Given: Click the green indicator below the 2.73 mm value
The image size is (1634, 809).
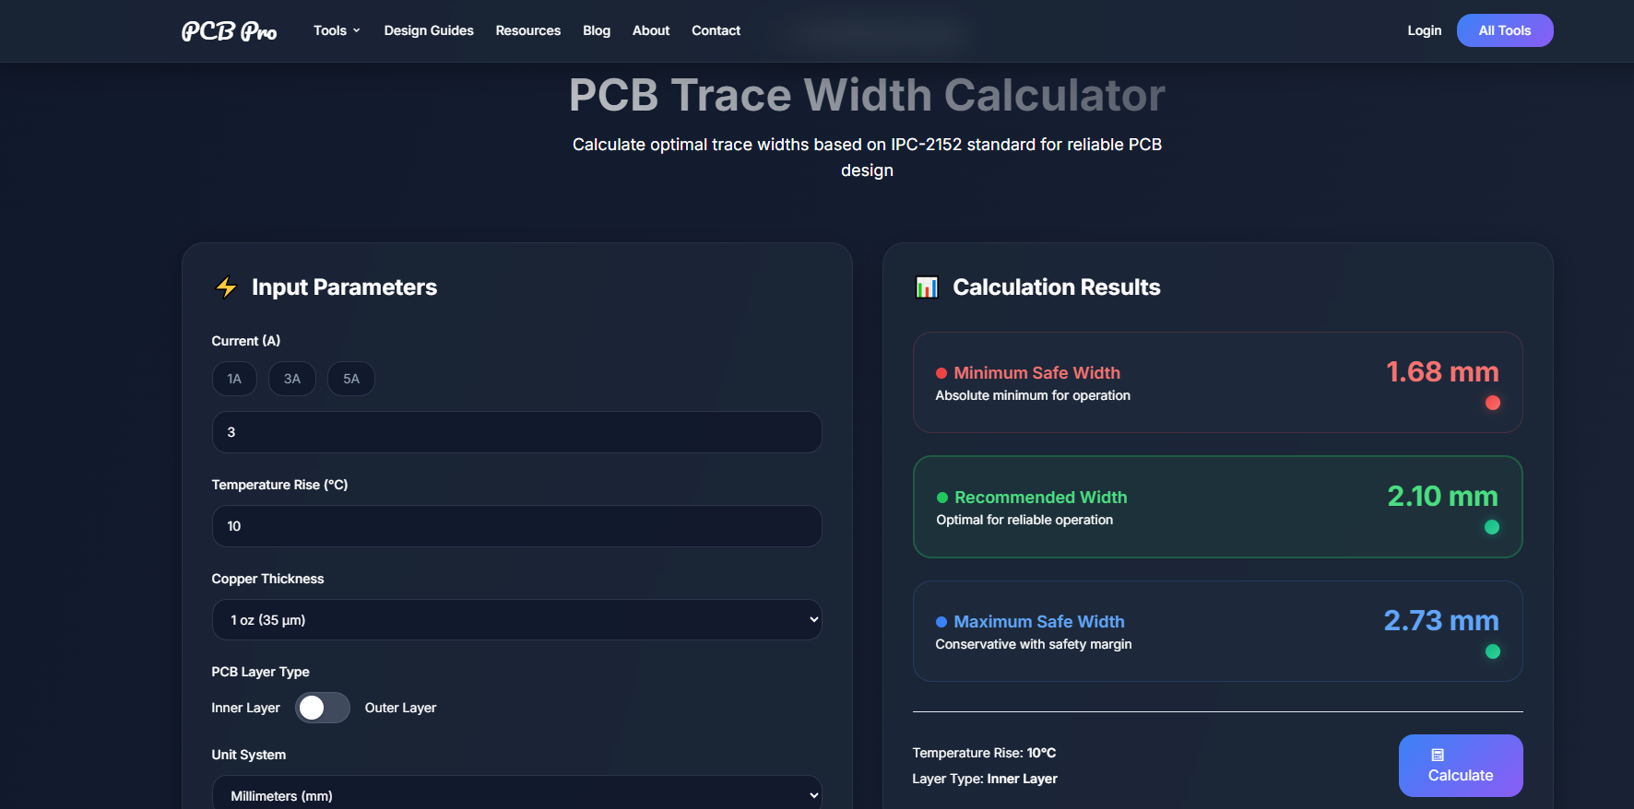Looking at the screenshot, I should pos(1493,651).
